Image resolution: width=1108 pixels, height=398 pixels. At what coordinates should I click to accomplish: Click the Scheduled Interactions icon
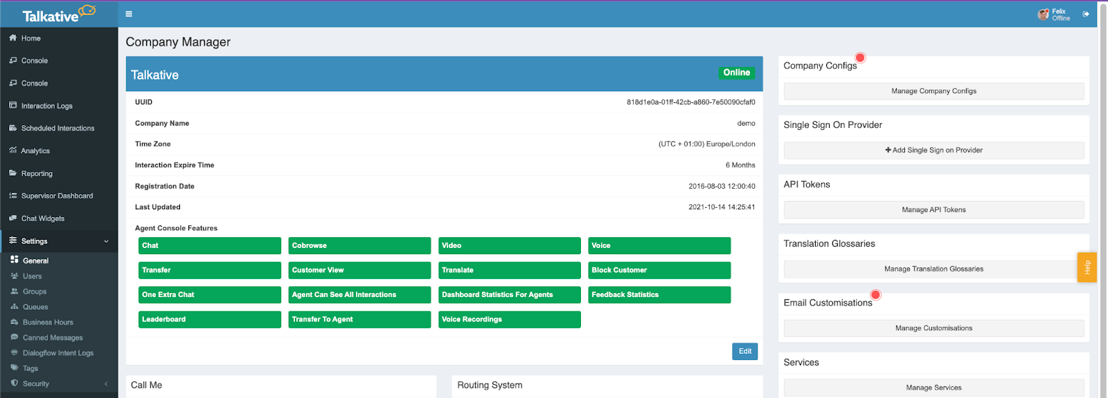pyautogui.click(x=13, y=128)
